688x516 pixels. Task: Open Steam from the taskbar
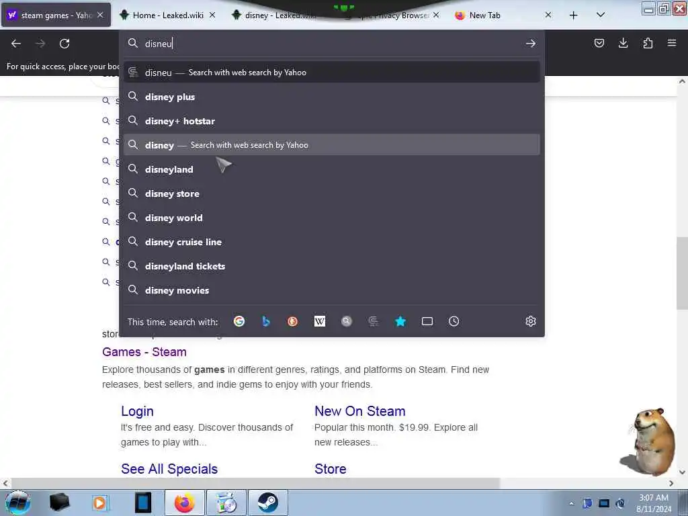[267, 503]
